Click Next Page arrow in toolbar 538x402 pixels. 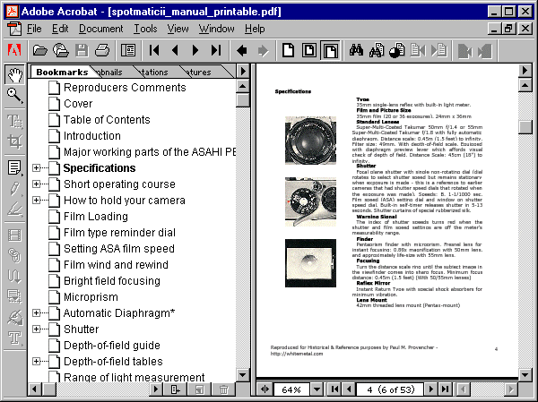[195, 51]
